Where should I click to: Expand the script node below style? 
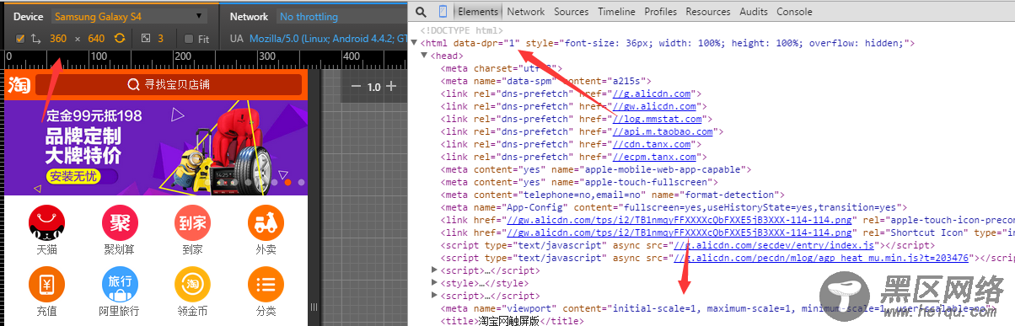pos(435,296)
